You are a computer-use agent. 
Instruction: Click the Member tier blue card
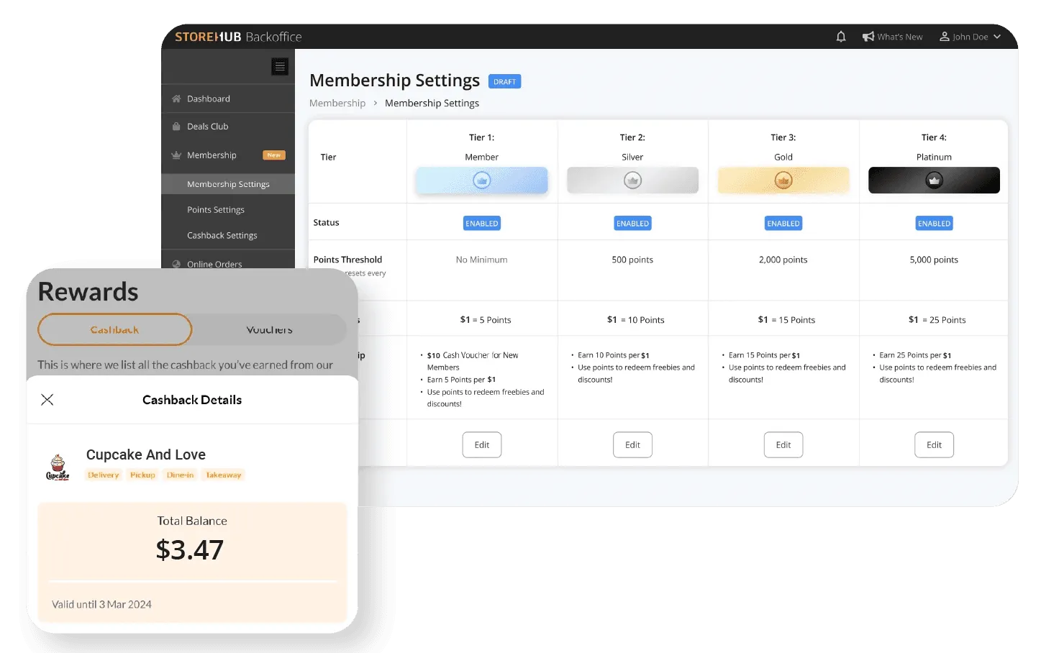pyautogui.click(x=482, y=181)
